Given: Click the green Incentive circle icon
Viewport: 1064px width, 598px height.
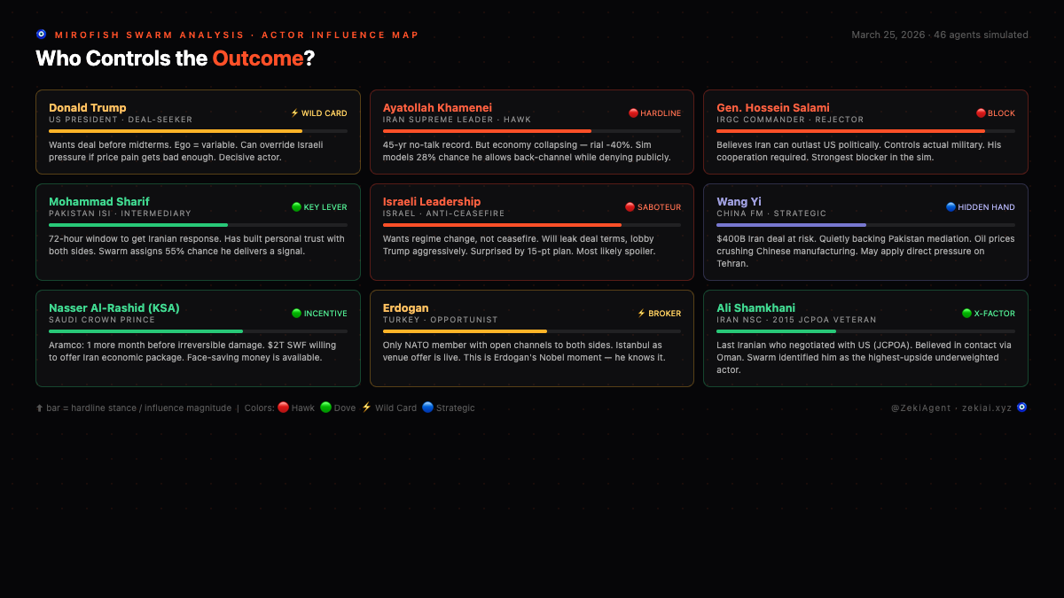Looking at the screenshot, I should tap(297, 314).
